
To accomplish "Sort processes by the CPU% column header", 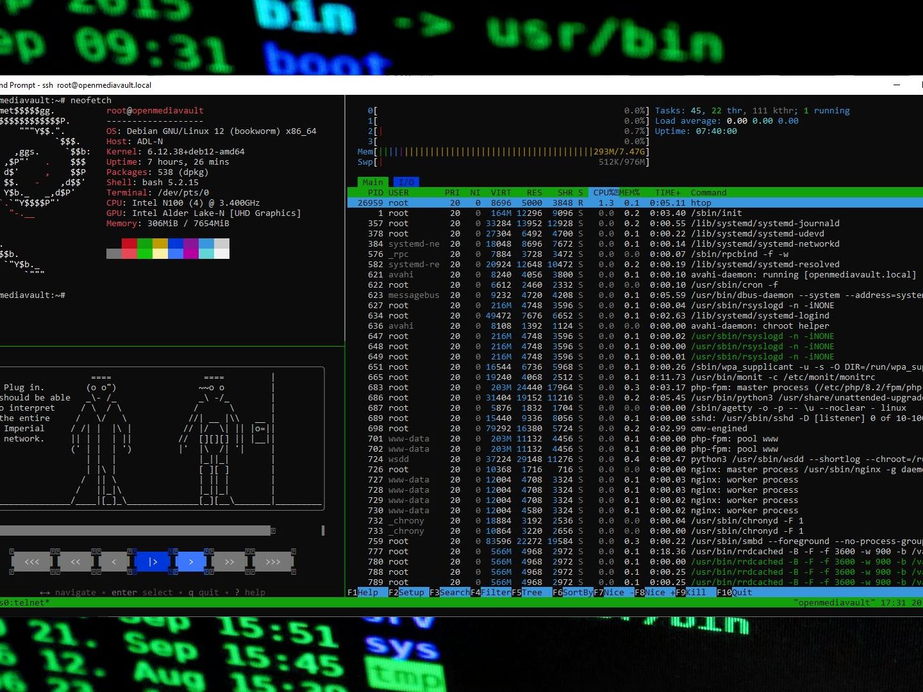I will click(604, 192).
